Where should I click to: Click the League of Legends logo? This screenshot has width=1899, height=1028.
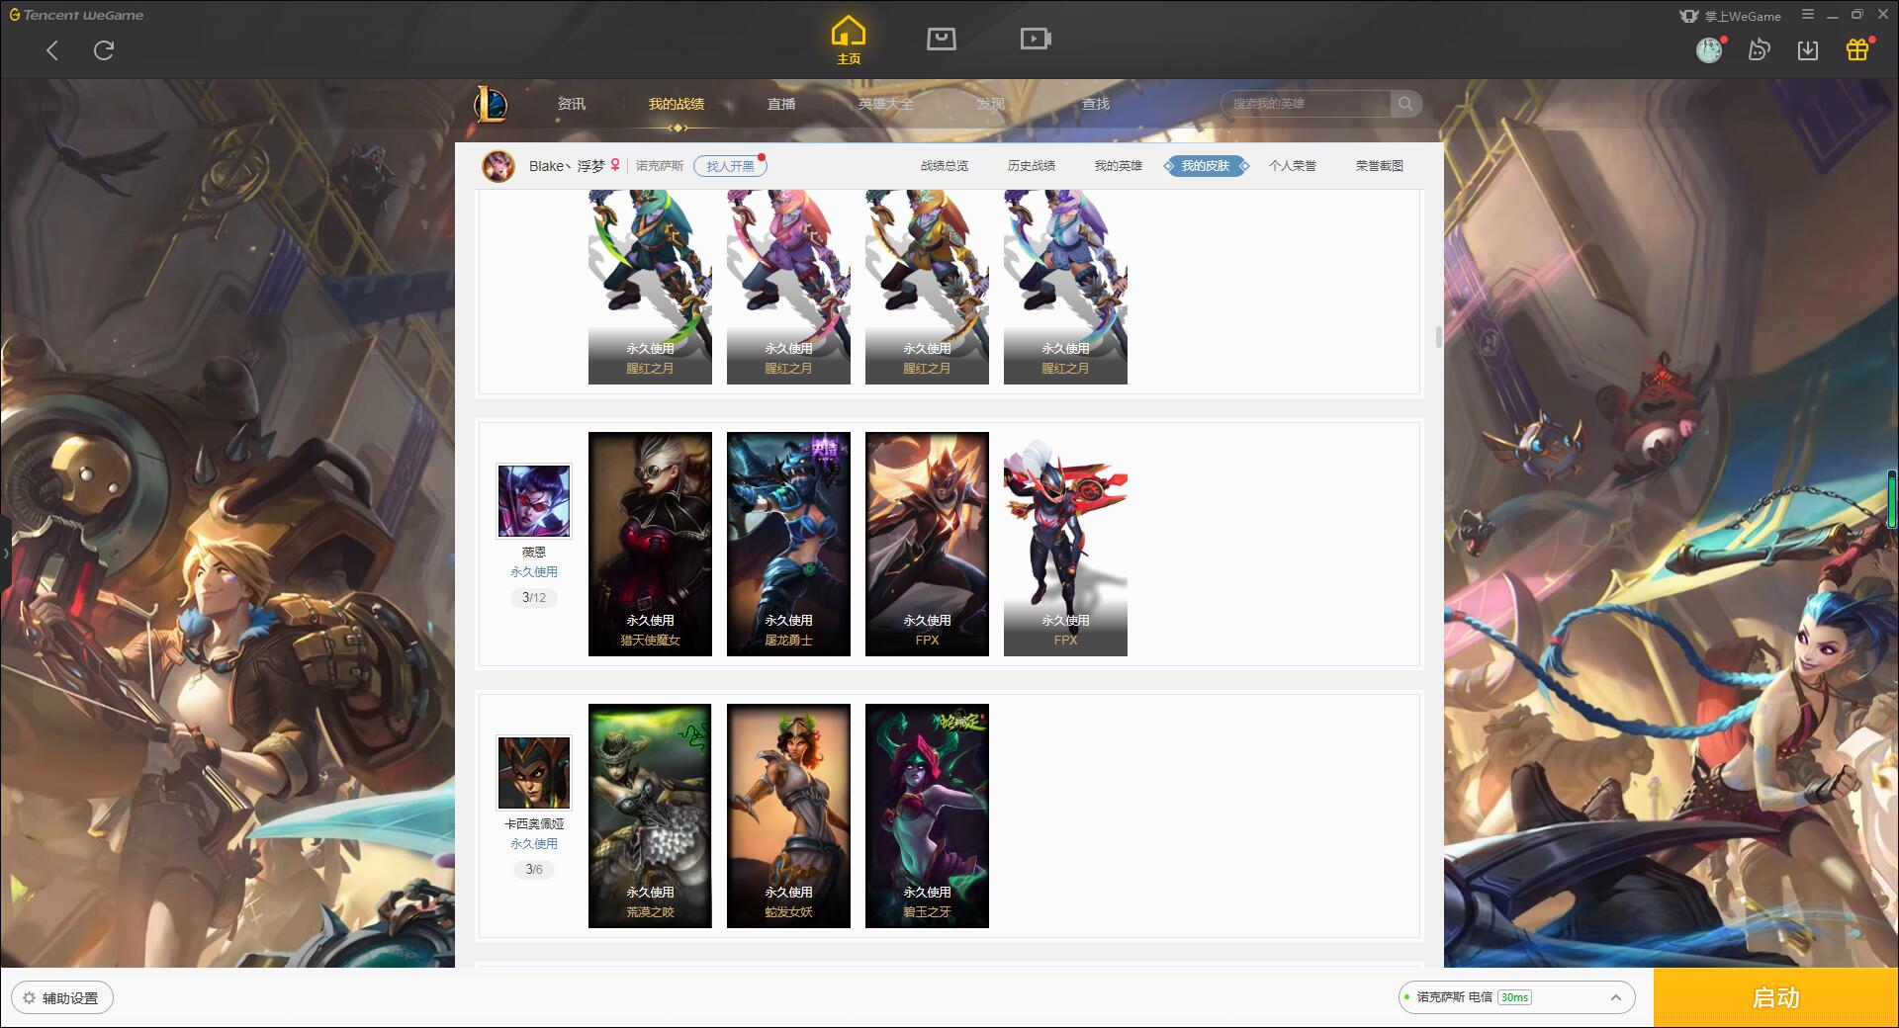click(x=491, y=104)
